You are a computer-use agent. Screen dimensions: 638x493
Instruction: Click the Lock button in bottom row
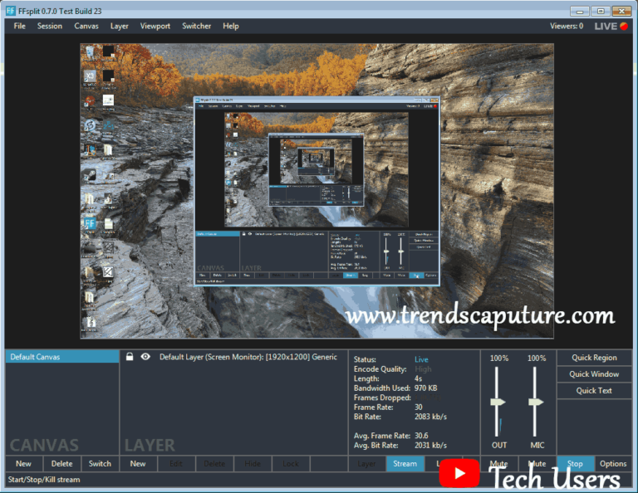[291, 464]
